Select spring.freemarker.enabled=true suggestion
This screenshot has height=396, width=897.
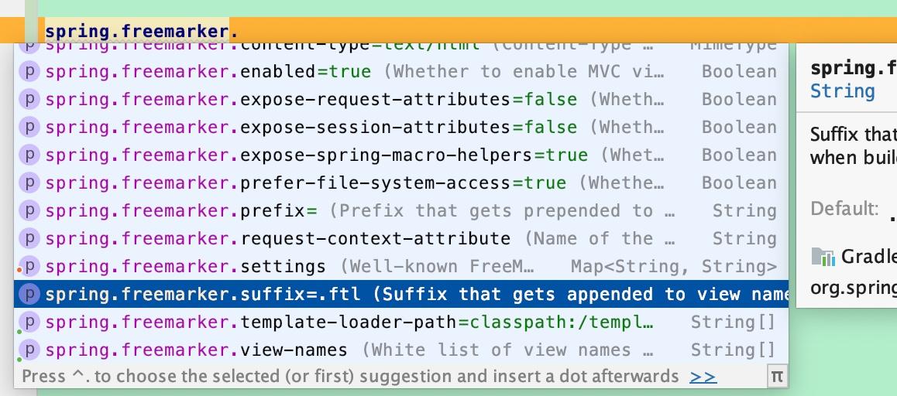(401, 71)
